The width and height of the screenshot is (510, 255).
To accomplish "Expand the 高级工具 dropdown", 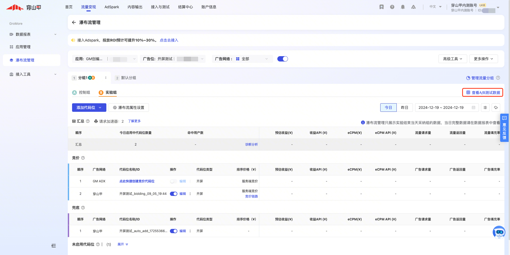I will pyautogui.click(x=453, y=59).
